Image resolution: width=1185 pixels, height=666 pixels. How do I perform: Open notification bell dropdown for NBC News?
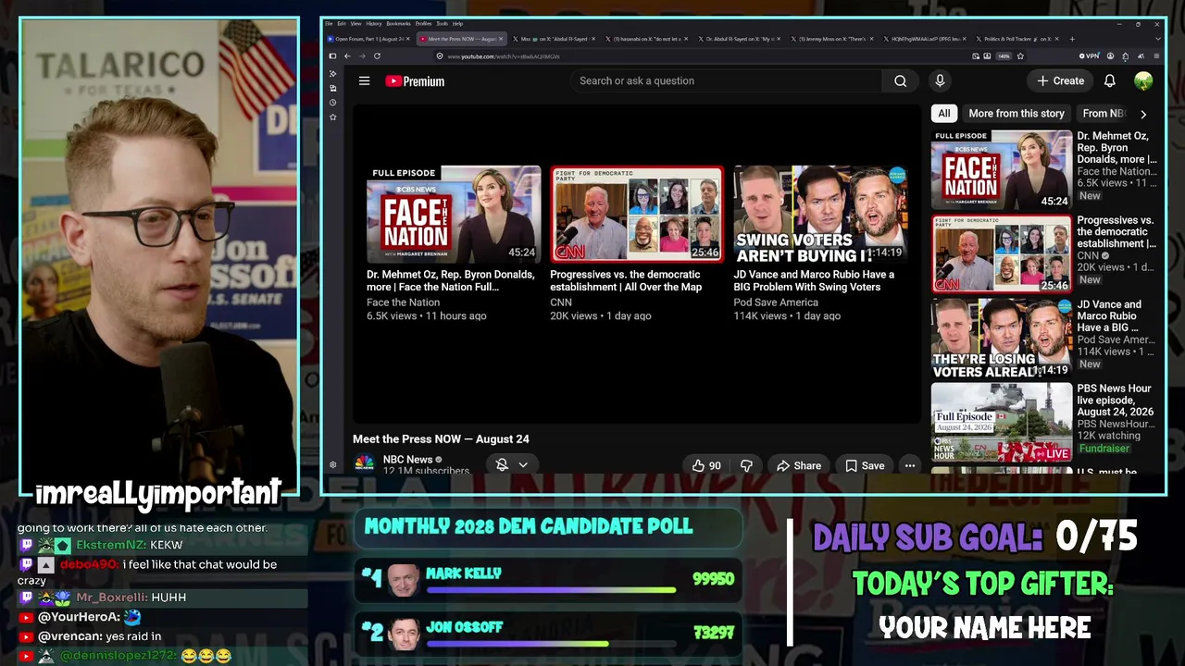(511, 465)
